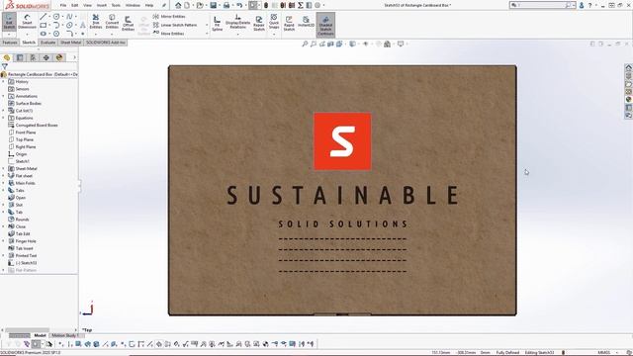Switch to the SOLIDWORKS Add-Ins tab
Viewport: 633px width, 356px height.
(x=106, y=43)
